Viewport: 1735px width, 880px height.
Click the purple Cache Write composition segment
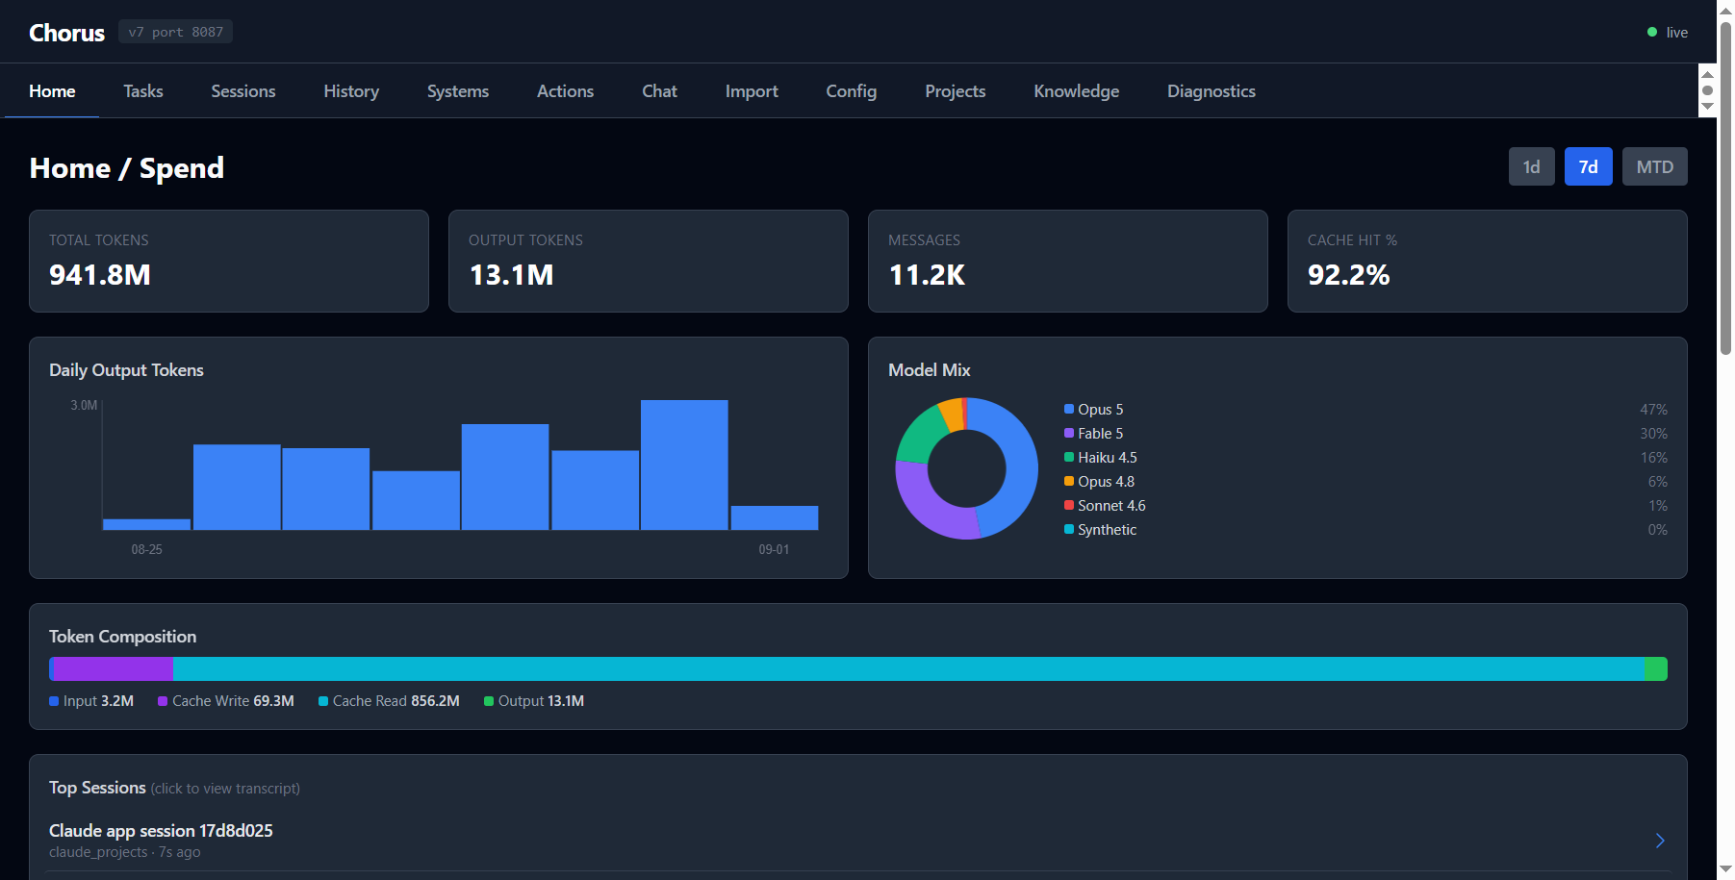[112, 669]
